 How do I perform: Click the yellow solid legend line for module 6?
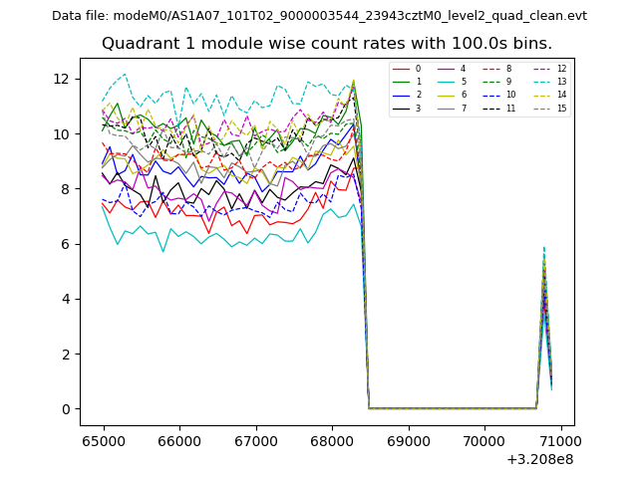[x=448, y=95]
